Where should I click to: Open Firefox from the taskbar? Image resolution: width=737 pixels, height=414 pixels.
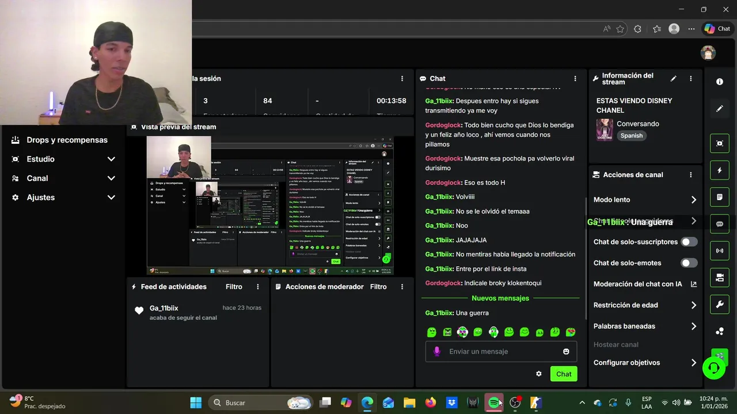(431, 403)
